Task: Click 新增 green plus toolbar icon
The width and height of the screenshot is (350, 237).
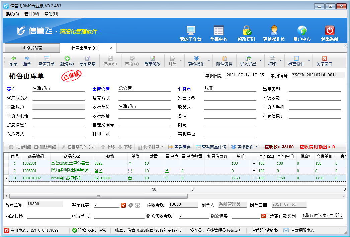Action: pyautogui.click(x=67, y=61)
